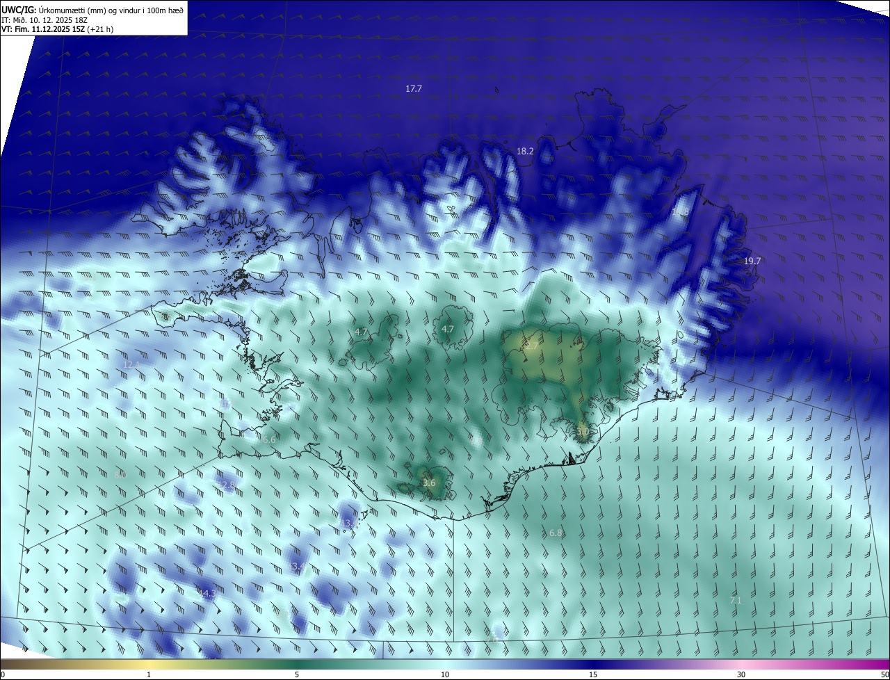The image size is (890, 680).
Task: Click the 19.7 value on the map
Action: [752, 261]
